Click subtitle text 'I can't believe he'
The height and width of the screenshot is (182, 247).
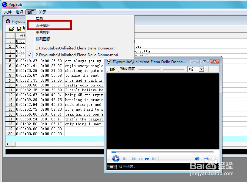click(84, 90)
